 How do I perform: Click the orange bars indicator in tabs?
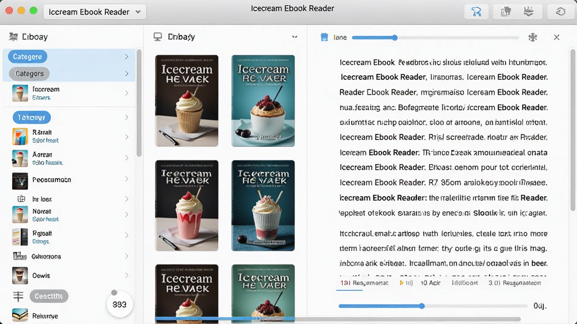tap(406, 283)
